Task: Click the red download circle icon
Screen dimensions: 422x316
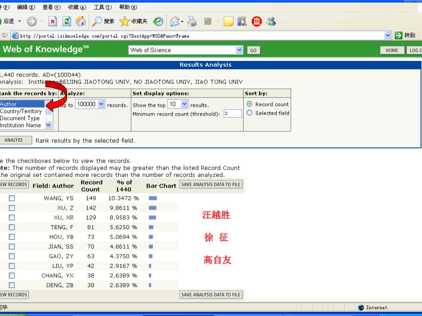Action: pos(256,21)
